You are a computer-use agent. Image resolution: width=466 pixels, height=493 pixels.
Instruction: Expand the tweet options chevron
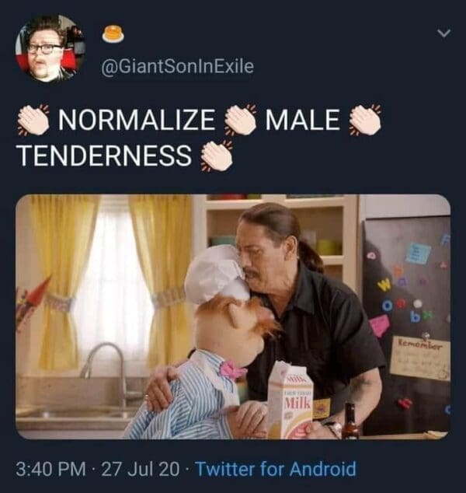pos(444,33)
